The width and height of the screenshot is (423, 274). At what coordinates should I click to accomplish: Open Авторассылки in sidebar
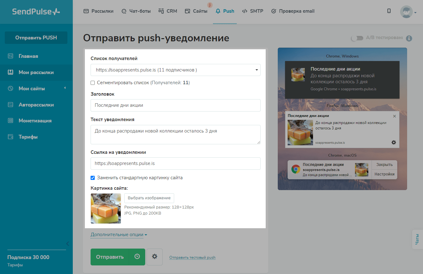pyautogui.click(x=36, y=105)
